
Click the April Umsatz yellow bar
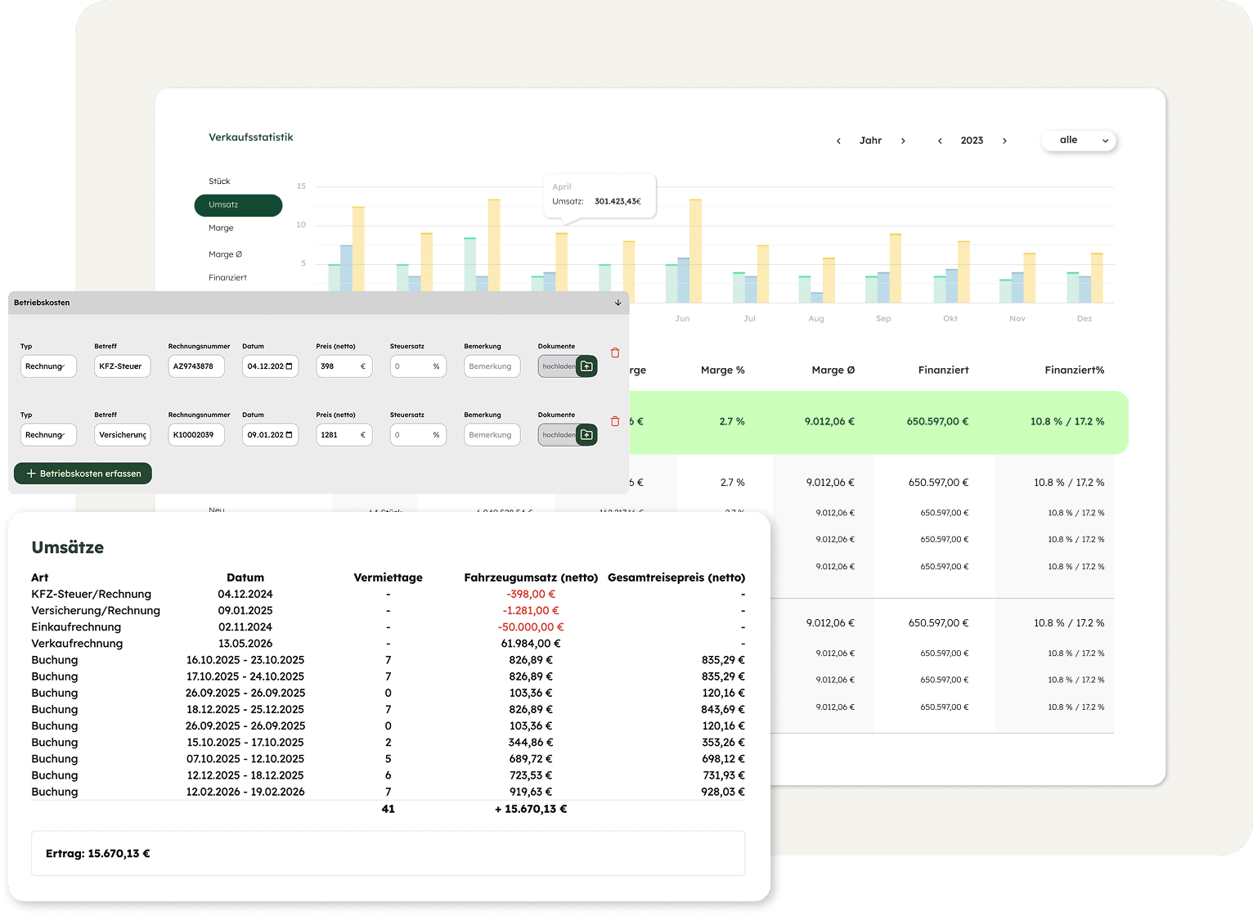tap(562, 262)
